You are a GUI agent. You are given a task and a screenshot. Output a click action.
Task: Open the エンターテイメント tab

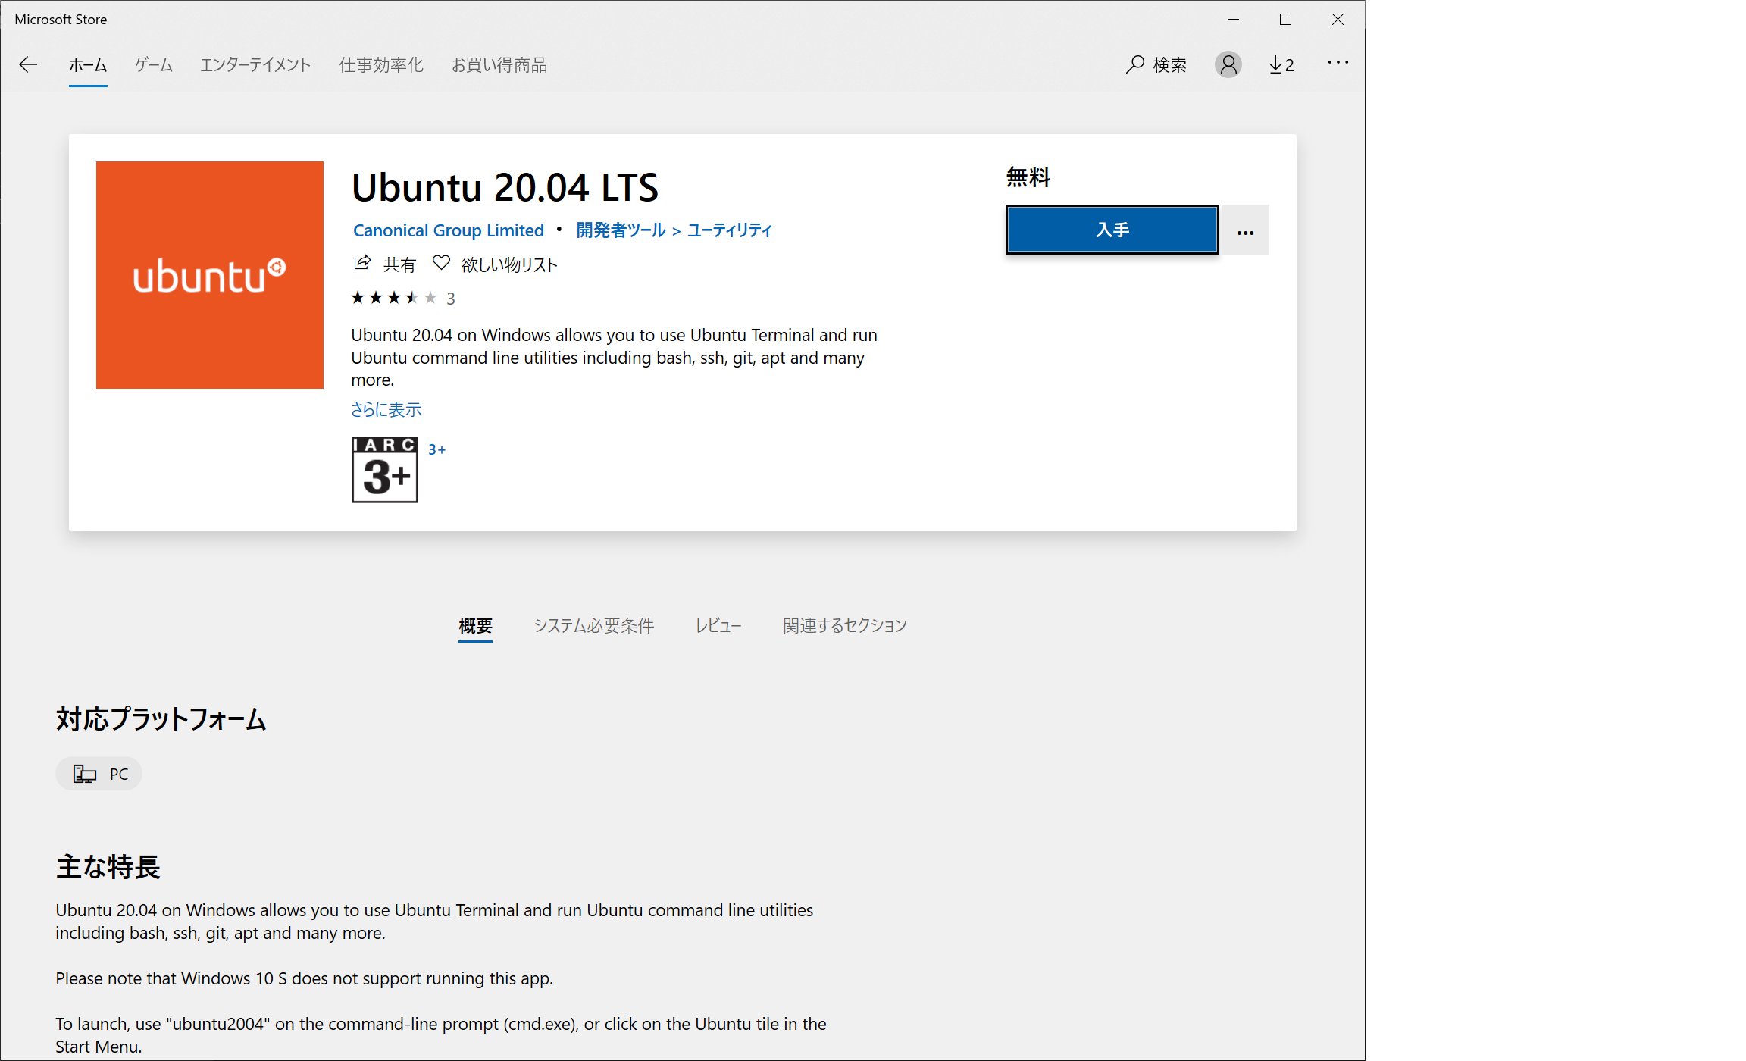point(255,65)
